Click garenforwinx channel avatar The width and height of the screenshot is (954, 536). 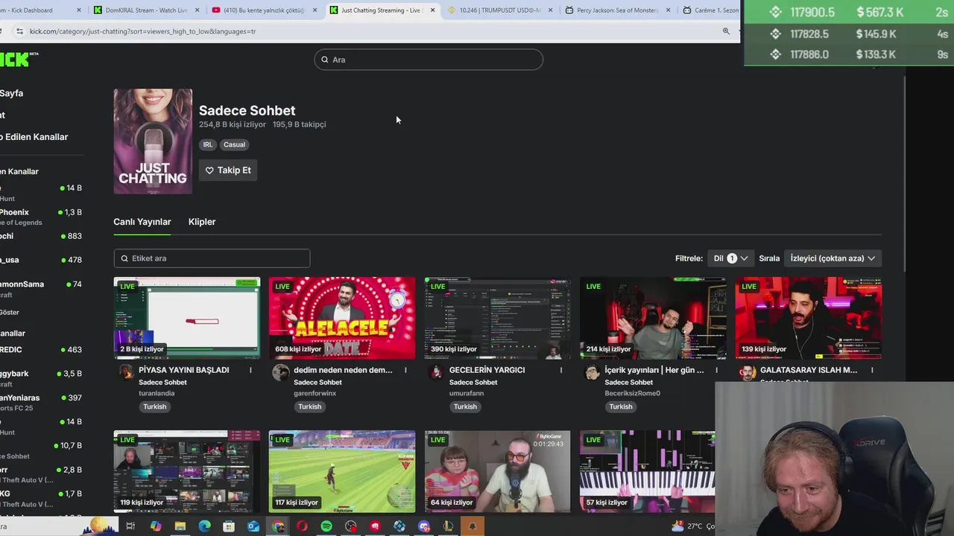[280, 372]
